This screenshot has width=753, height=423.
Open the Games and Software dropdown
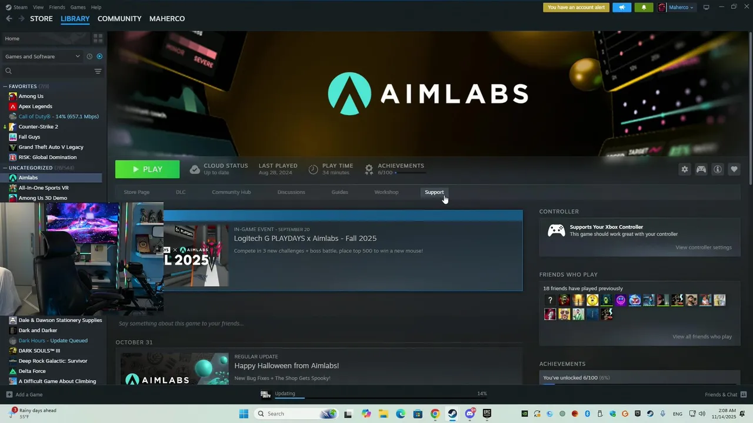coord(42,56)
